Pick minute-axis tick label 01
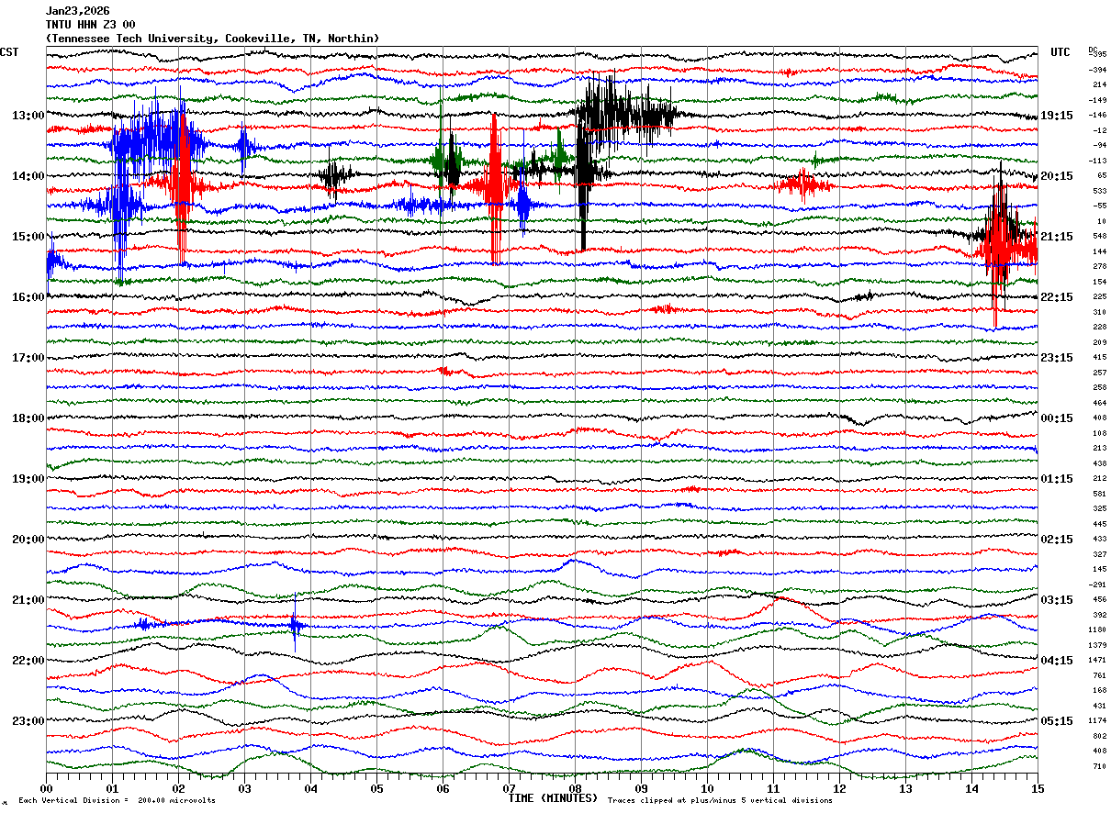Screen dimensions: 1111x813 112,788
